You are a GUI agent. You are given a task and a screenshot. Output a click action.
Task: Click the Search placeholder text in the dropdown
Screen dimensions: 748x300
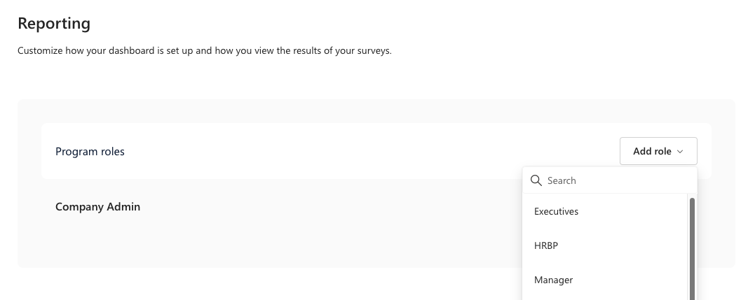click(562, 180)
